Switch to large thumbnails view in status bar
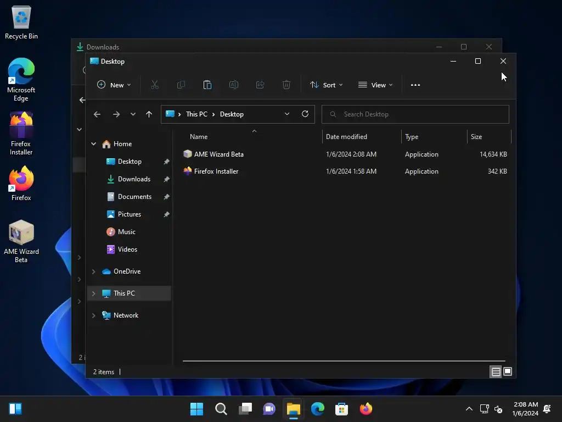Viewport: 562px width, 422px height. click(x=508, y=372)
